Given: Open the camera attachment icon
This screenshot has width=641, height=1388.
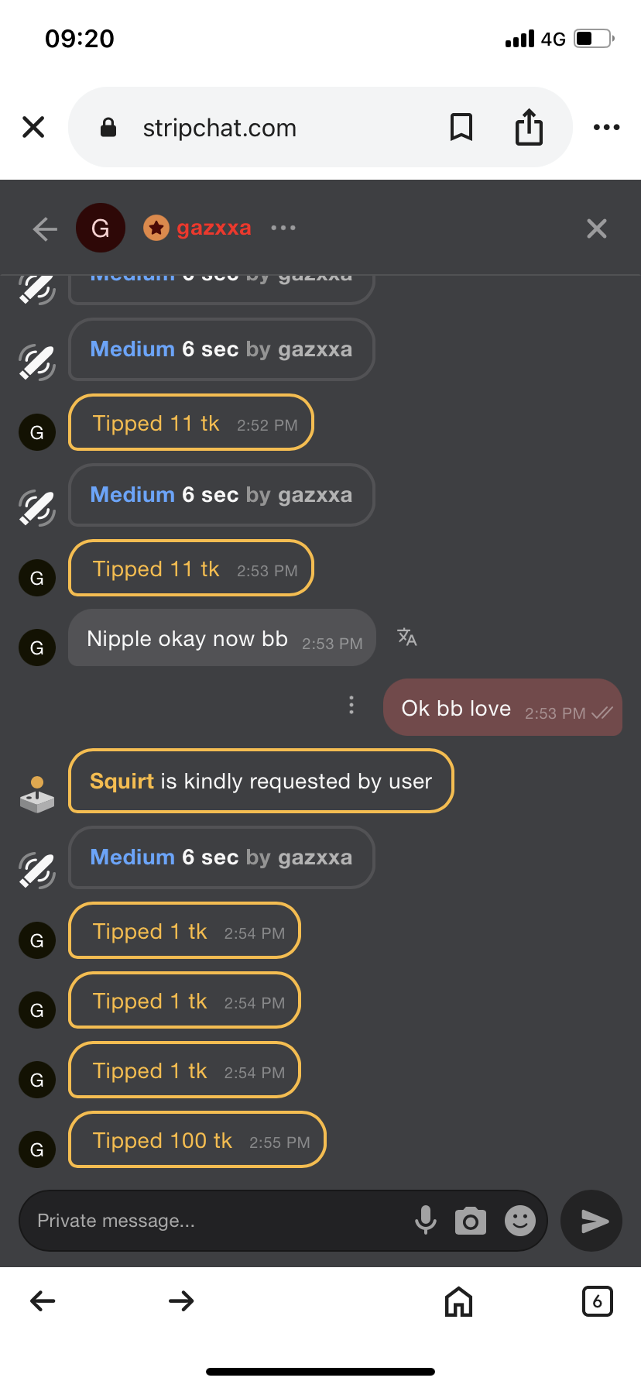Looking at the screenshot, I should [471, 1221].
